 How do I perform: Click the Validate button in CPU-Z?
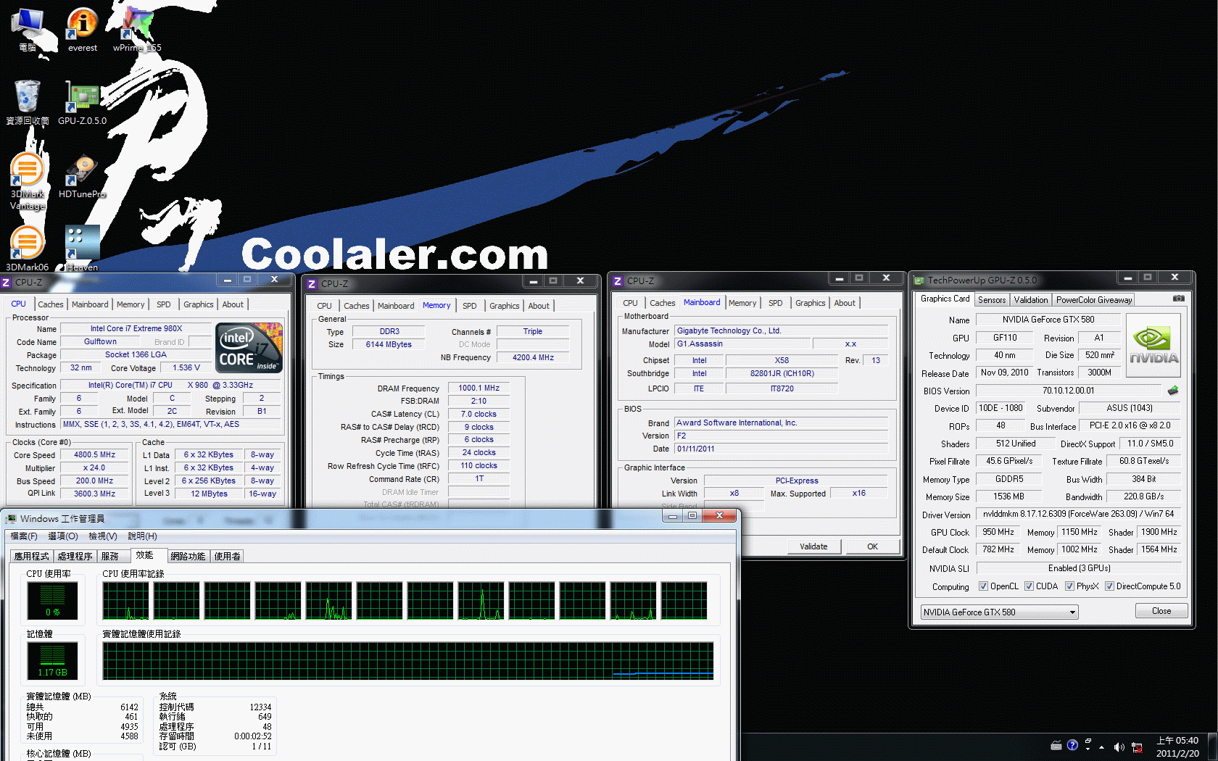[x=813, y=546]
